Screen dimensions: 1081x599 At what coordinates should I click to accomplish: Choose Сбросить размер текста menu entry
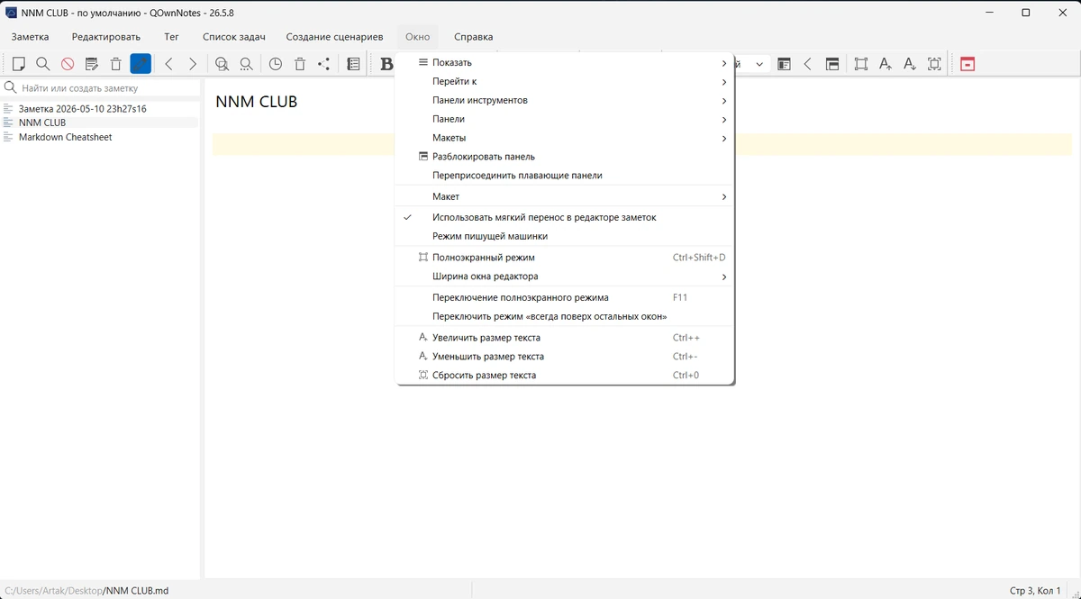(x=565, y=376)
